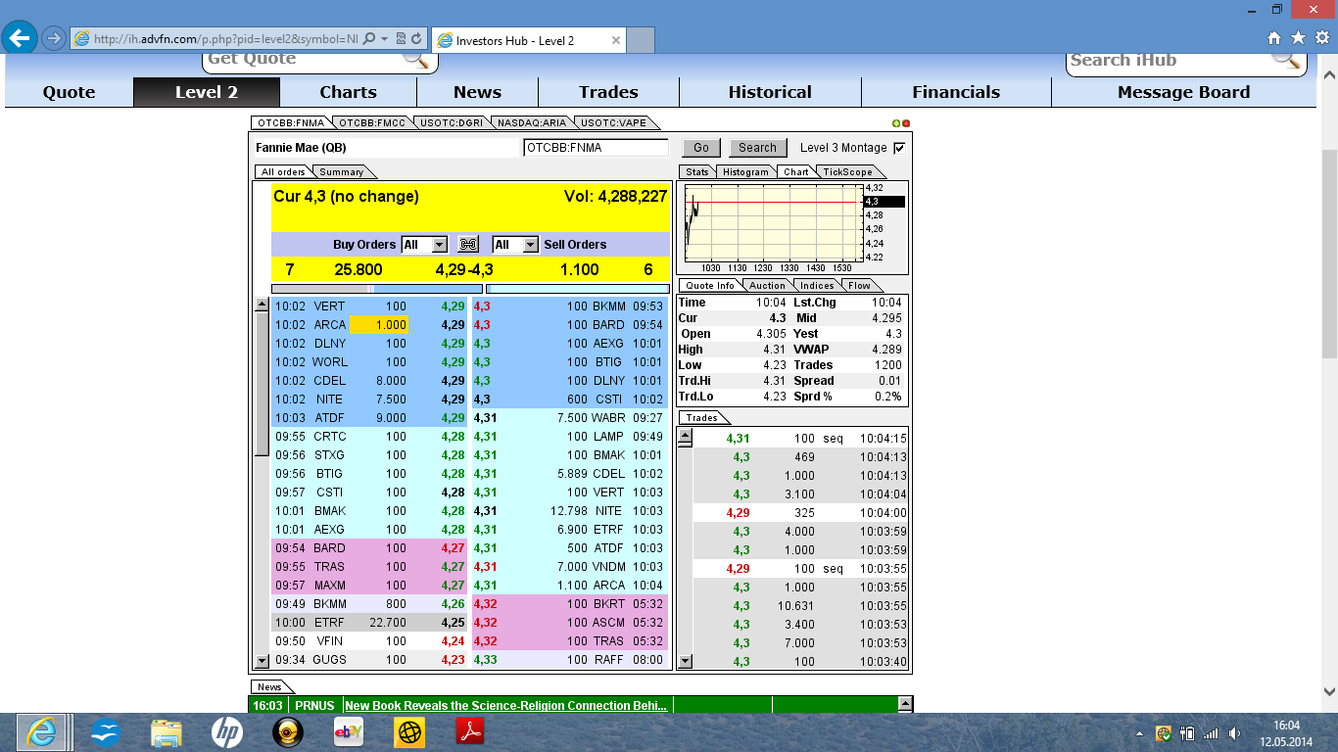The image size is (1338, 752).
Task: Switch to the Histogram tab
Action: [x=745, y=171]
